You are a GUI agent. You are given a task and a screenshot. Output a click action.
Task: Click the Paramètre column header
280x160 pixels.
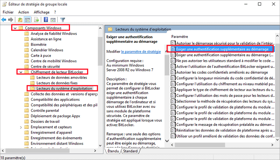[x=180, y=36]
